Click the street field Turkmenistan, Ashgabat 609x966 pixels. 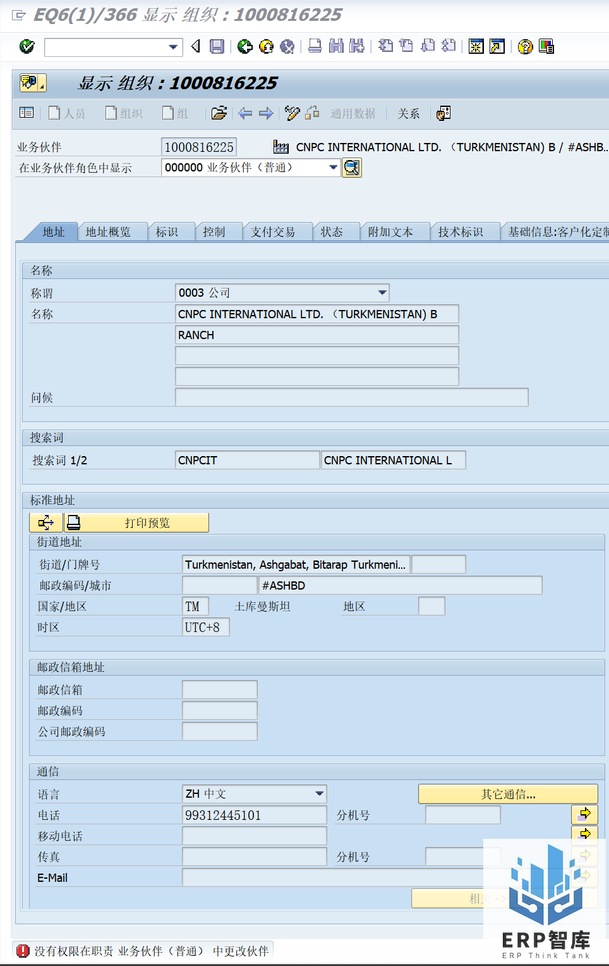[296, 565]
